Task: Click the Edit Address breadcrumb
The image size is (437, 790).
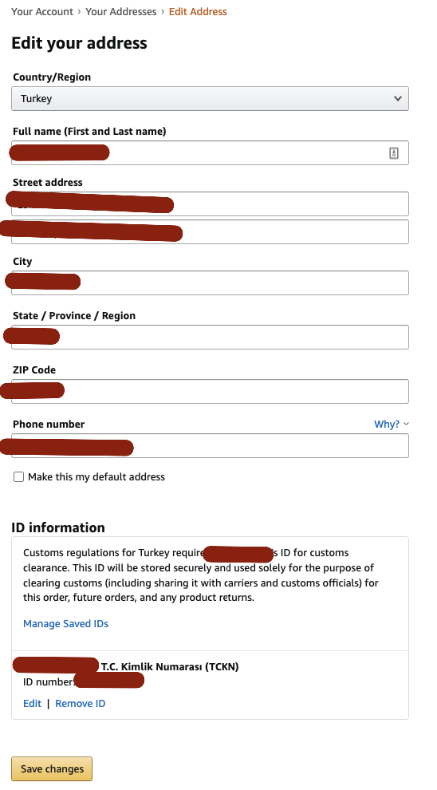Action: 198,12
